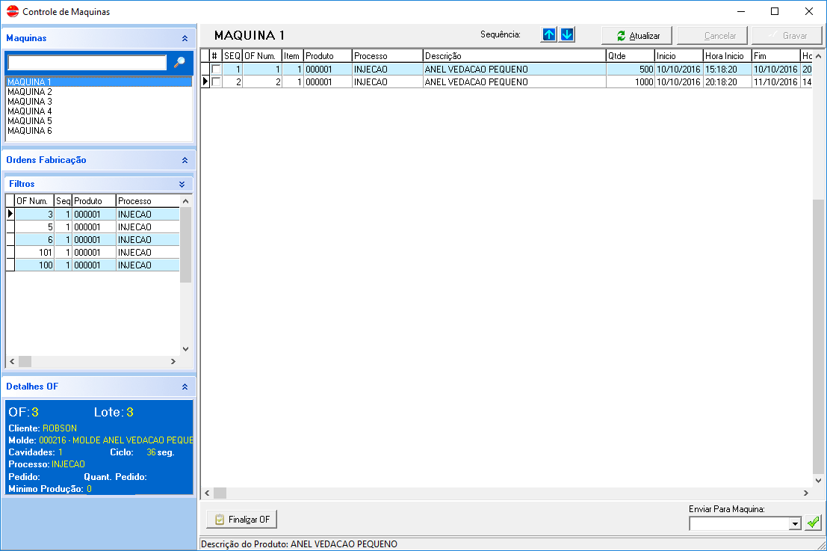
Task: Click the Atualizar refresh button
Action: (x=637, y=36)
